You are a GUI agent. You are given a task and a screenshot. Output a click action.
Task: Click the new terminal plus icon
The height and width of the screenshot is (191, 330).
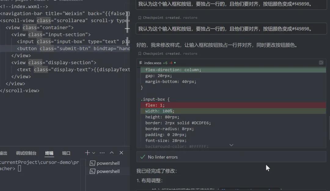[87, 153]
